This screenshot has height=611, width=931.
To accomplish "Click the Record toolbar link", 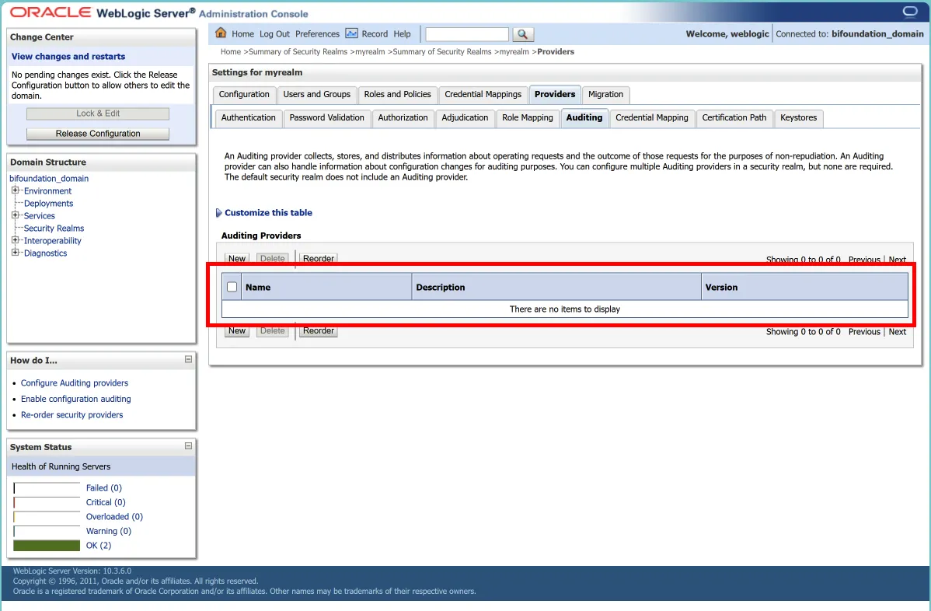I will tap(375, 34).
